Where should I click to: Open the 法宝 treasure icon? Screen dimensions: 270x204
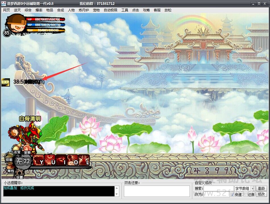pyautogui.click(x=17, y=150)
